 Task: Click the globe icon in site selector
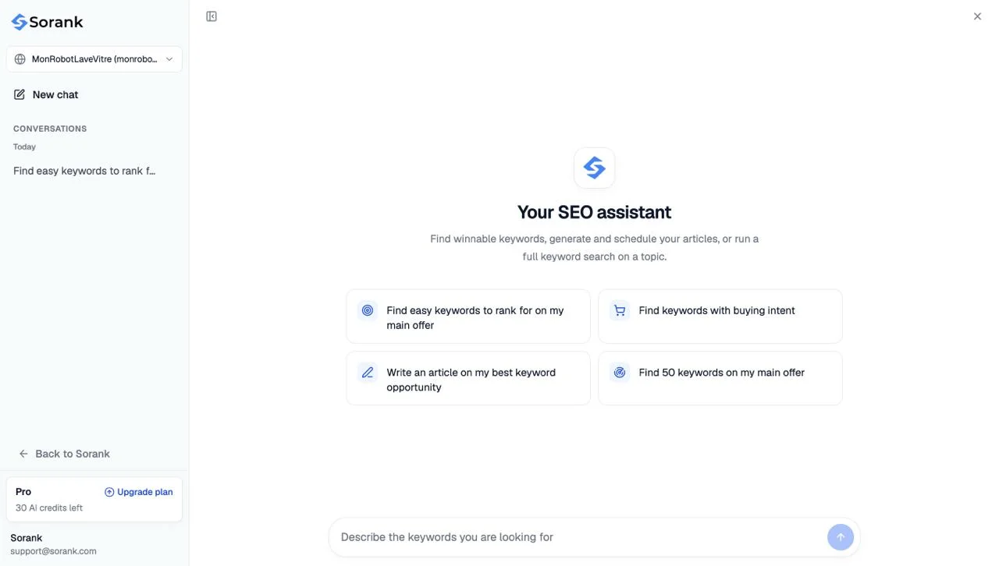(20, 59)
